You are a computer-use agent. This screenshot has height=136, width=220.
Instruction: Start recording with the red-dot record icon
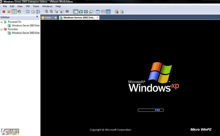tap(117, 12)
